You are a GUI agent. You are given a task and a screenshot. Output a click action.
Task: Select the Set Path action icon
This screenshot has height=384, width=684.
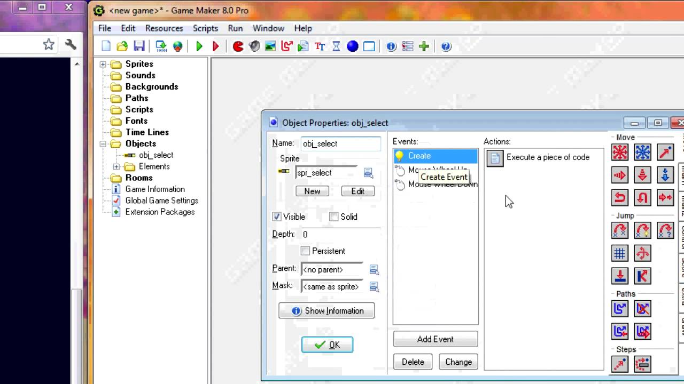pos(620,309)
